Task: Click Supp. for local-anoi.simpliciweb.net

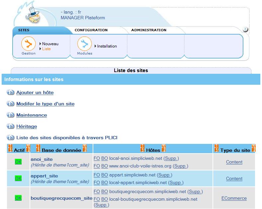Action: pos(171,158)
